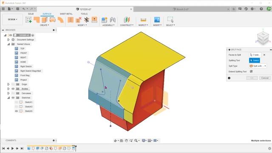This screenshot has width=272, height=153.
Task: Expand the Origin folder
Action: (8, 84)
